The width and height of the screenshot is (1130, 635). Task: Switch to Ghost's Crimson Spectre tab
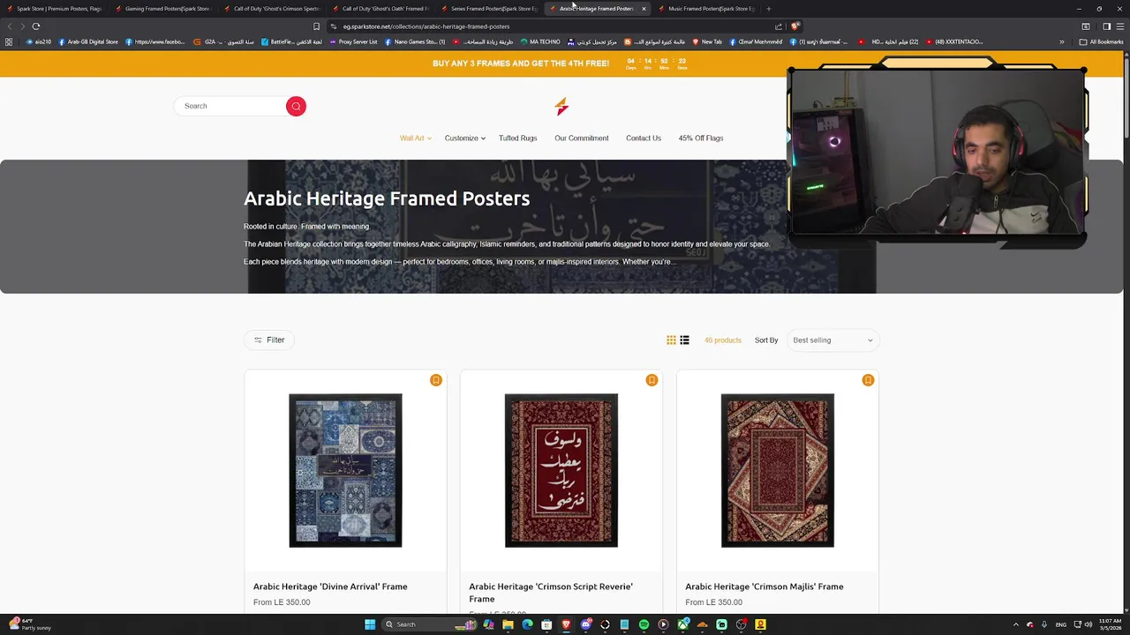click(272, 9)
